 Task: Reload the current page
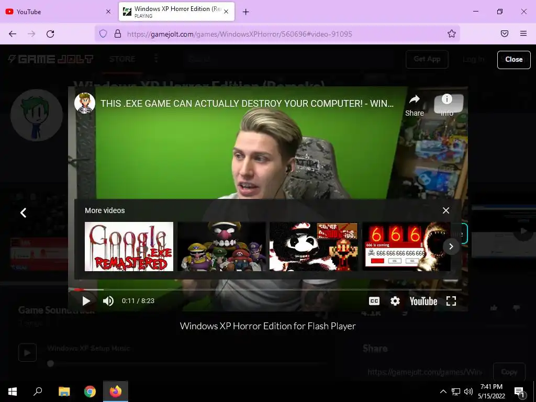click(50, 33)
